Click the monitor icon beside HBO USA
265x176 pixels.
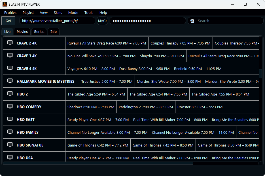(x=10, y=157)
